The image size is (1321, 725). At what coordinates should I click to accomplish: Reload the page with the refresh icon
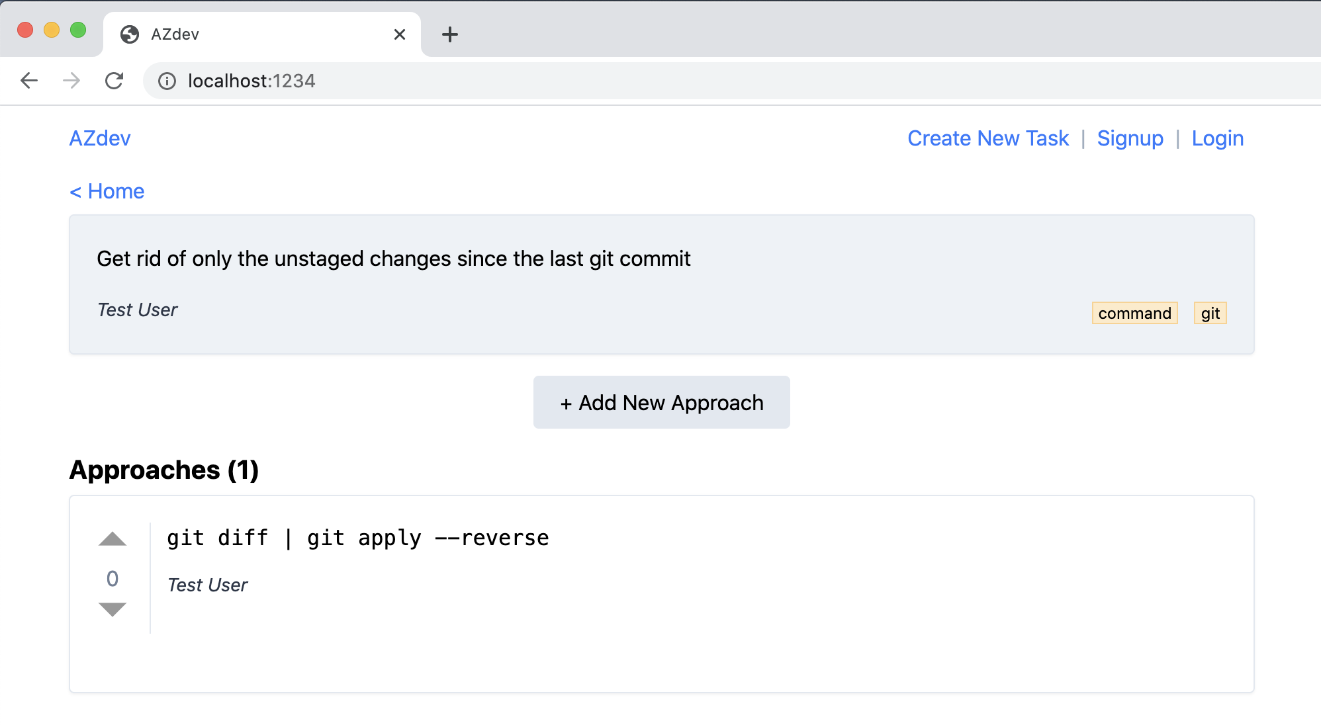tap(114, 81)
